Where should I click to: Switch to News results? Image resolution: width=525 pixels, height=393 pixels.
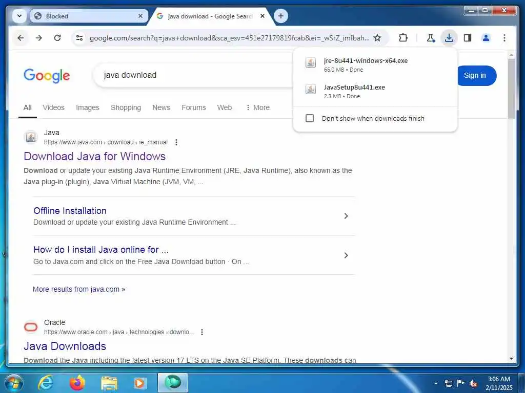(x=161, y=107)
